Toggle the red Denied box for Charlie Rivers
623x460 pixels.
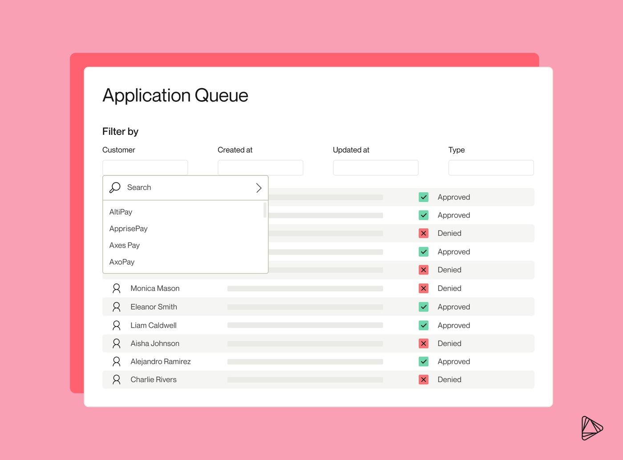424,379
